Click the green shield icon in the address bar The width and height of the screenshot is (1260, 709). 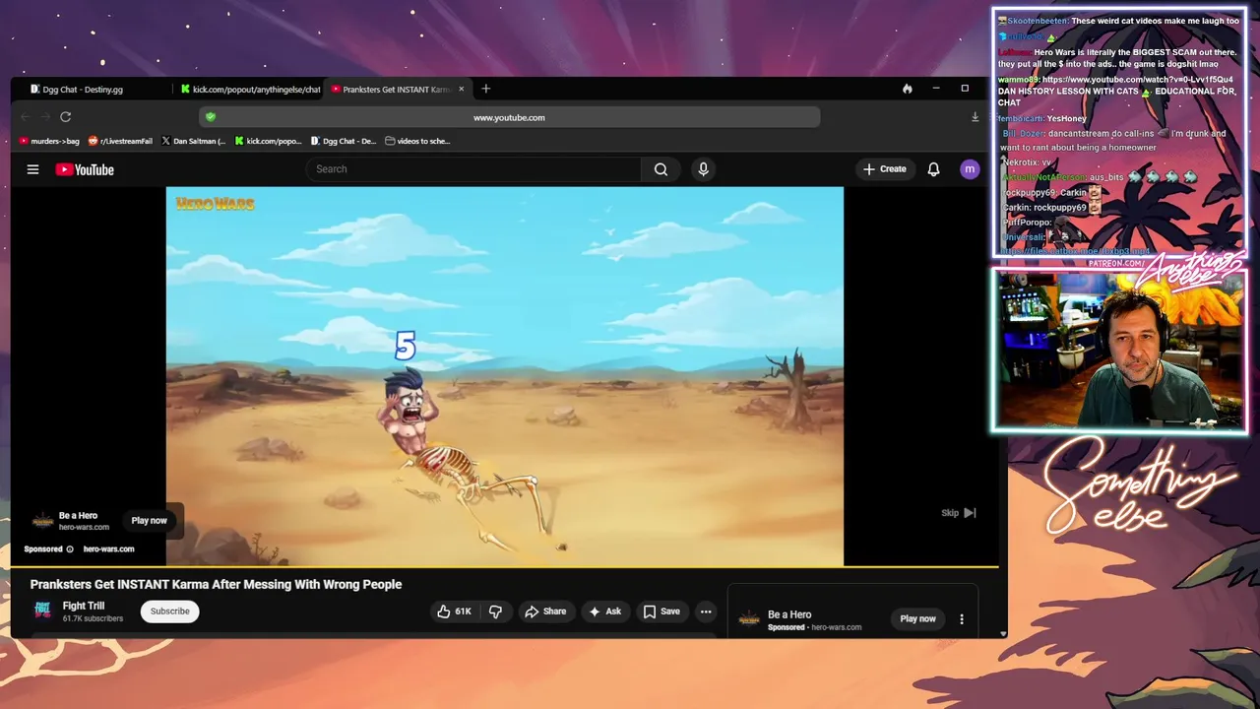pyautogui.click(x=210, y=117)
